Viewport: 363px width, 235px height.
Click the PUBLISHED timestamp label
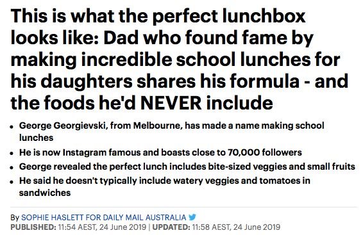click(33, 227)
